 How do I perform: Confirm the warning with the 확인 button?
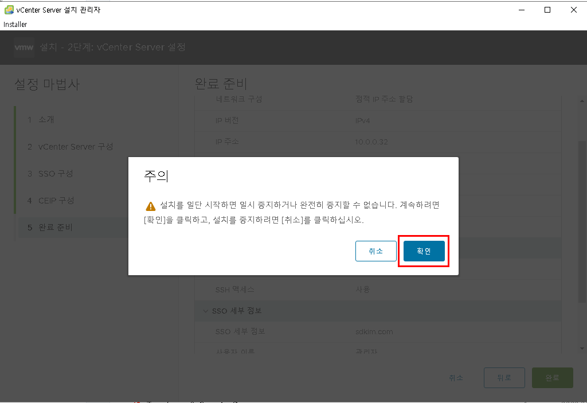(x=424, y=251)
